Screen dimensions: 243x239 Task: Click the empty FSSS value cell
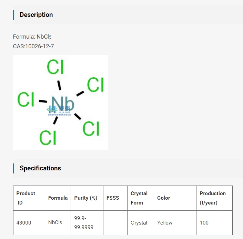(x=115, y=223)
